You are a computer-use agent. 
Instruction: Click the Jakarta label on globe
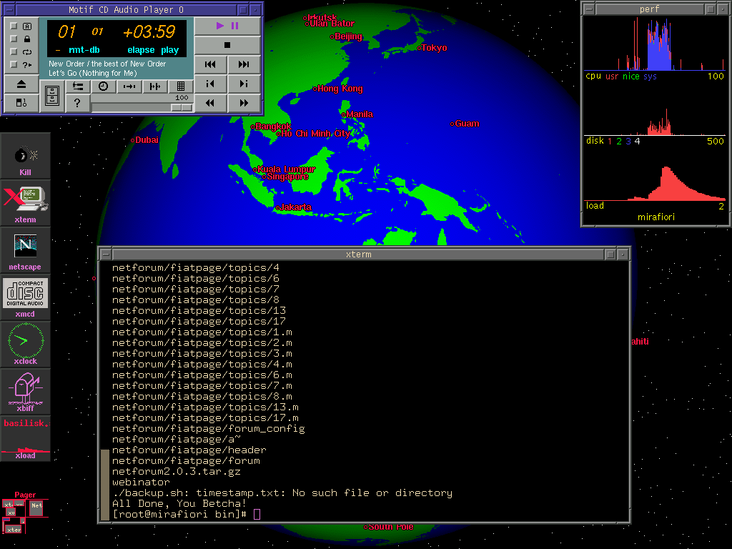(295, 207)
